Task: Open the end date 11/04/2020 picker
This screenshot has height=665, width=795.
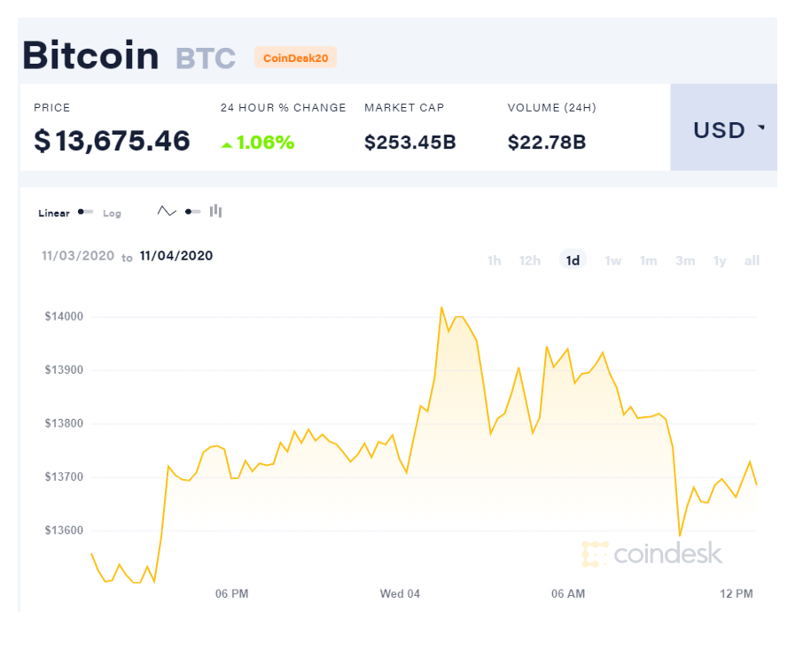Action: 176,256
